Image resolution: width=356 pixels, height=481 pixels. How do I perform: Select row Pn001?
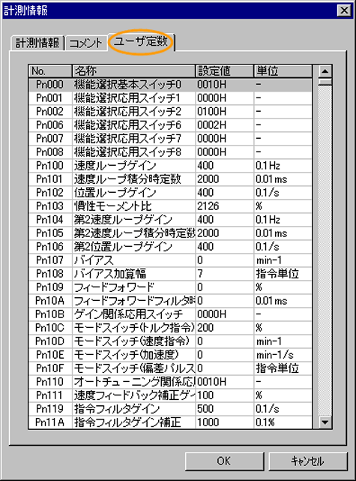[170, 98]
